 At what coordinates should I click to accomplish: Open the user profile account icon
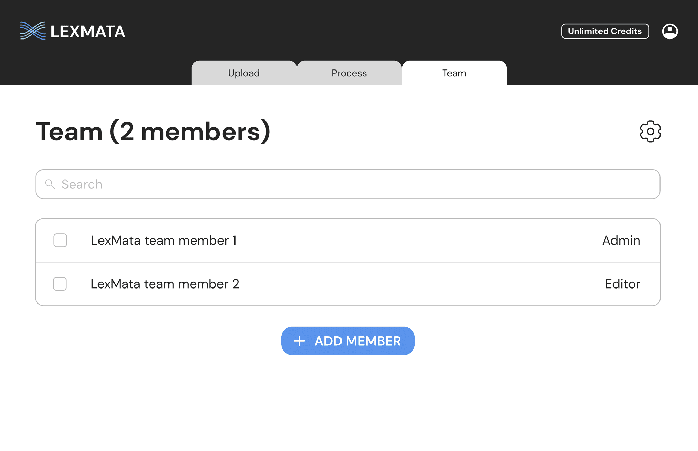(x=669, y=31)
